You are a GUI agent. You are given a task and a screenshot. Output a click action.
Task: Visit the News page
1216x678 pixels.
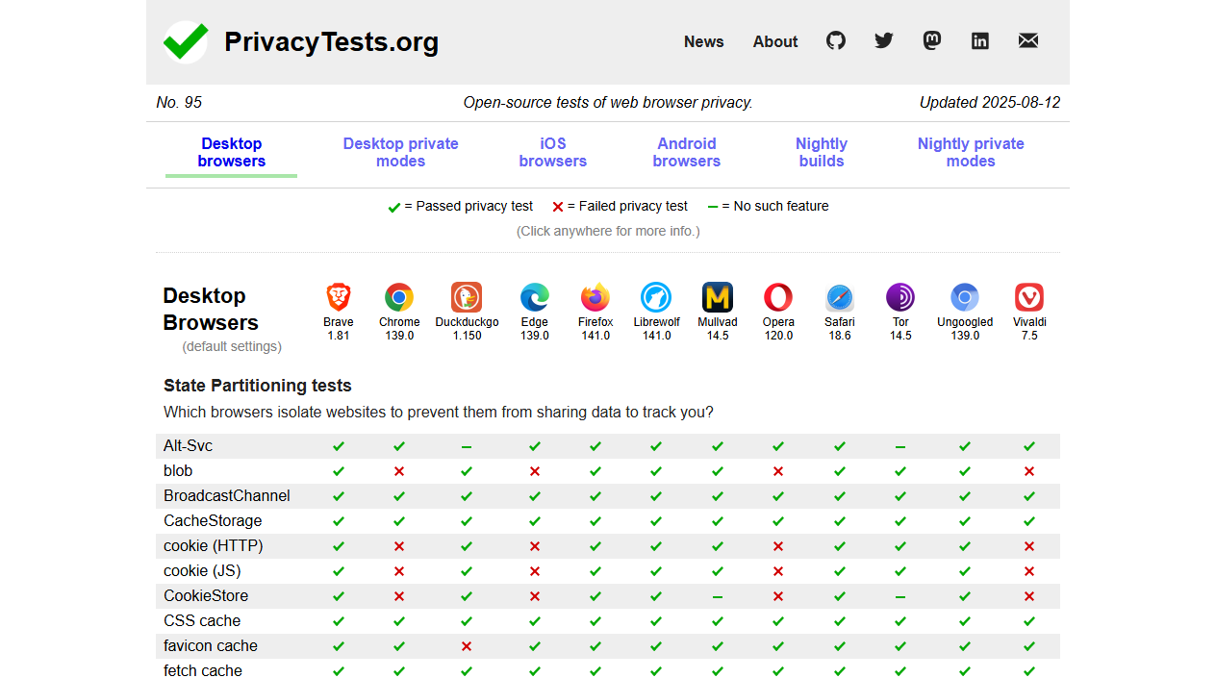point(703,41)
